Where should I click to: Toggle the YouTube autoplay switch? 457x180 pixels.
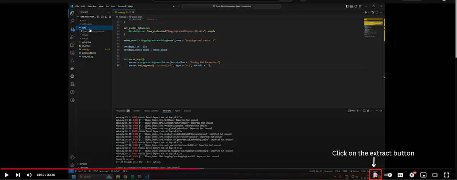point(388,175)
